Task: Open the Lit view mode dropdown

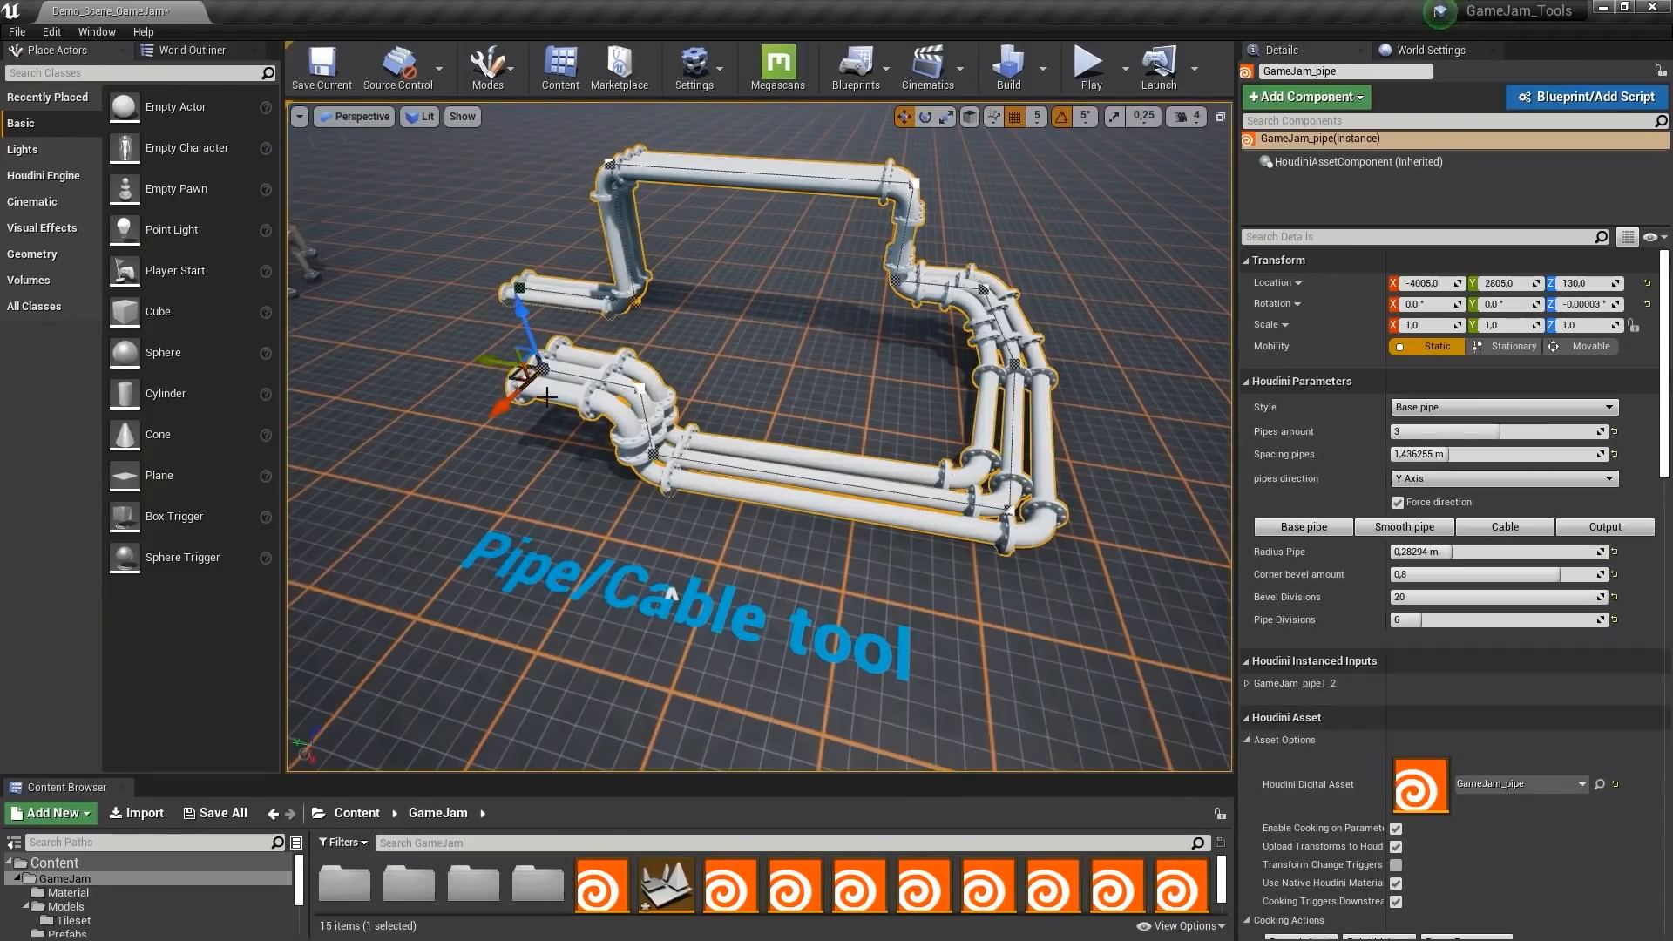Action: click(420, 117)
